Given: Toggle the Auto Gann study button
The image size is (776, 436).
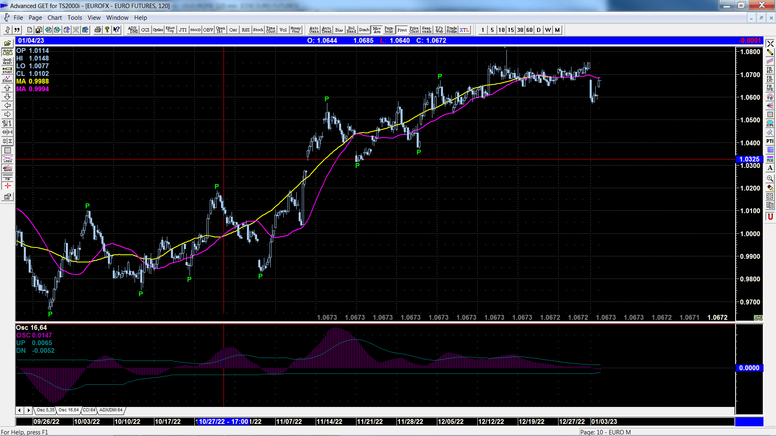Looking at the screenshot, I should pyautogui.click(x=314, y=30).
